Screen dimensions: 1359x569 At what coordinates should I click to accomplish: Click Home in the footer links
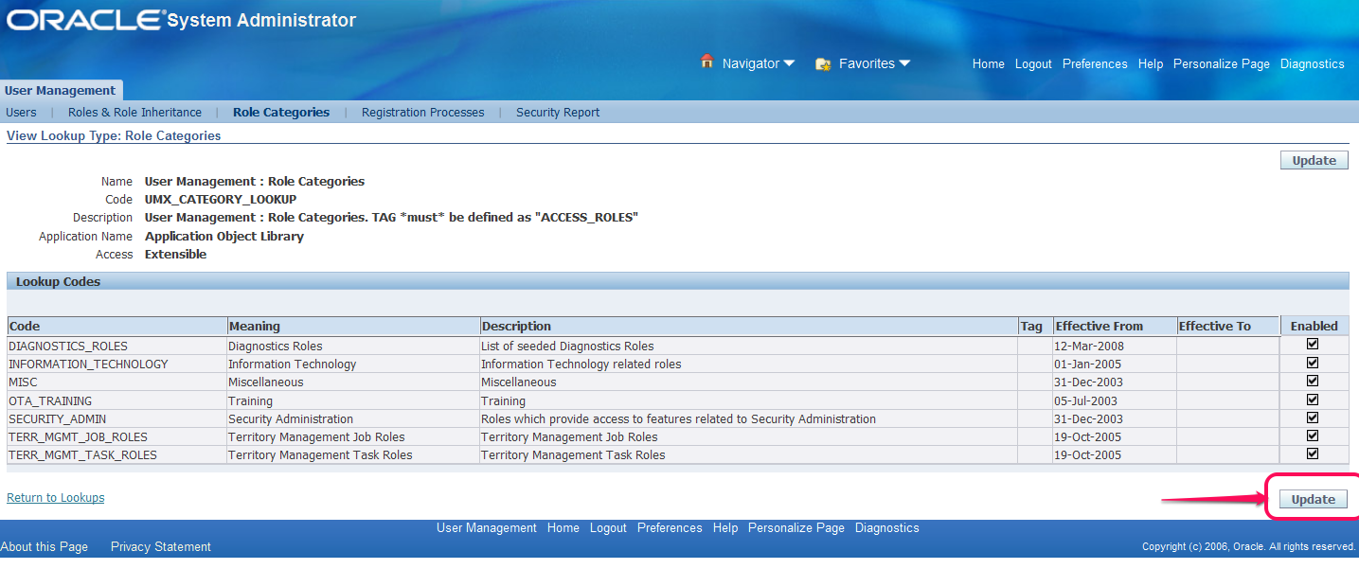[x=563, y=528]
